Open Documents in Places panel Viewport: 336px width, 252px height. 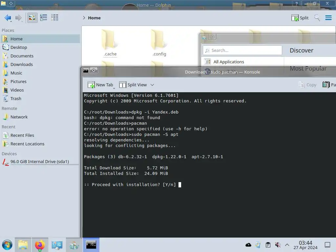(x=40, y=56)
